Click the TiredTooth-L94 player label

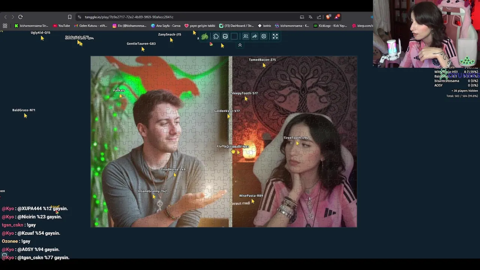tap(295, 138)
